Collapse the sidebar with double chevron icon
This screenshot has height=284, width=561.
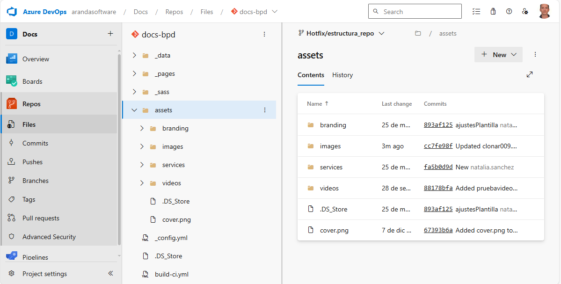[x=110, y=274]
